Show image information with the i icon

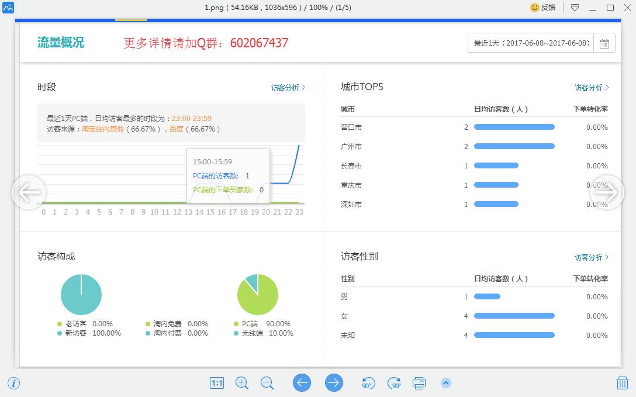(14, 383)
